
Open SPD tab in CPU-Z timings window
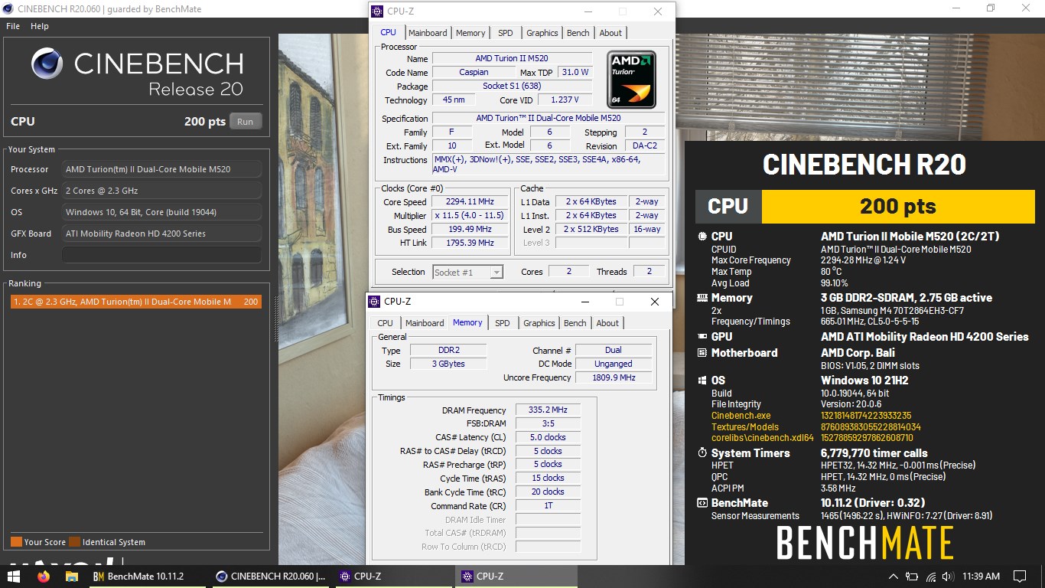coord(502,323)
